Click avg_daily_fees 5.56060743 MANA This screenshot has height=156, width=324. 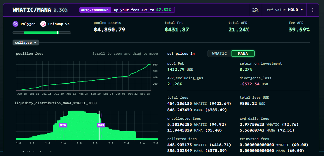[258, 130]
